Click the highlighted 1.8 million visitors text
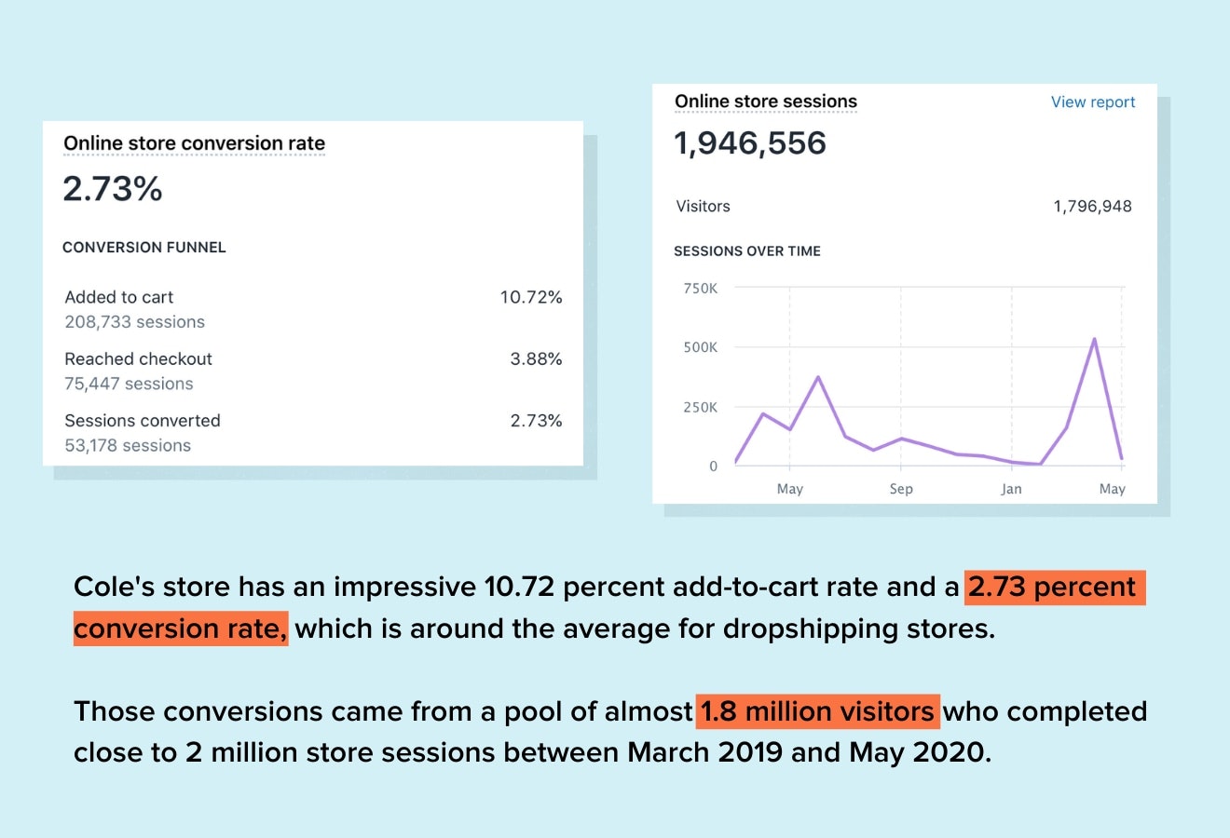The height and width of the screenshot is (838, 1230). [817, 711]
